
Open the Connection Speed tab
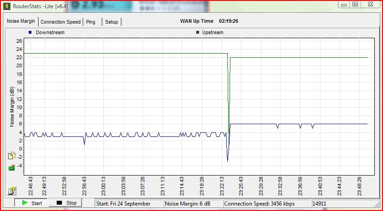(61, 22)
